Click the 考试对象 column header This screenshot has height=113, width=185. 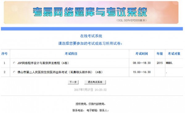click(x=174, y=54)
